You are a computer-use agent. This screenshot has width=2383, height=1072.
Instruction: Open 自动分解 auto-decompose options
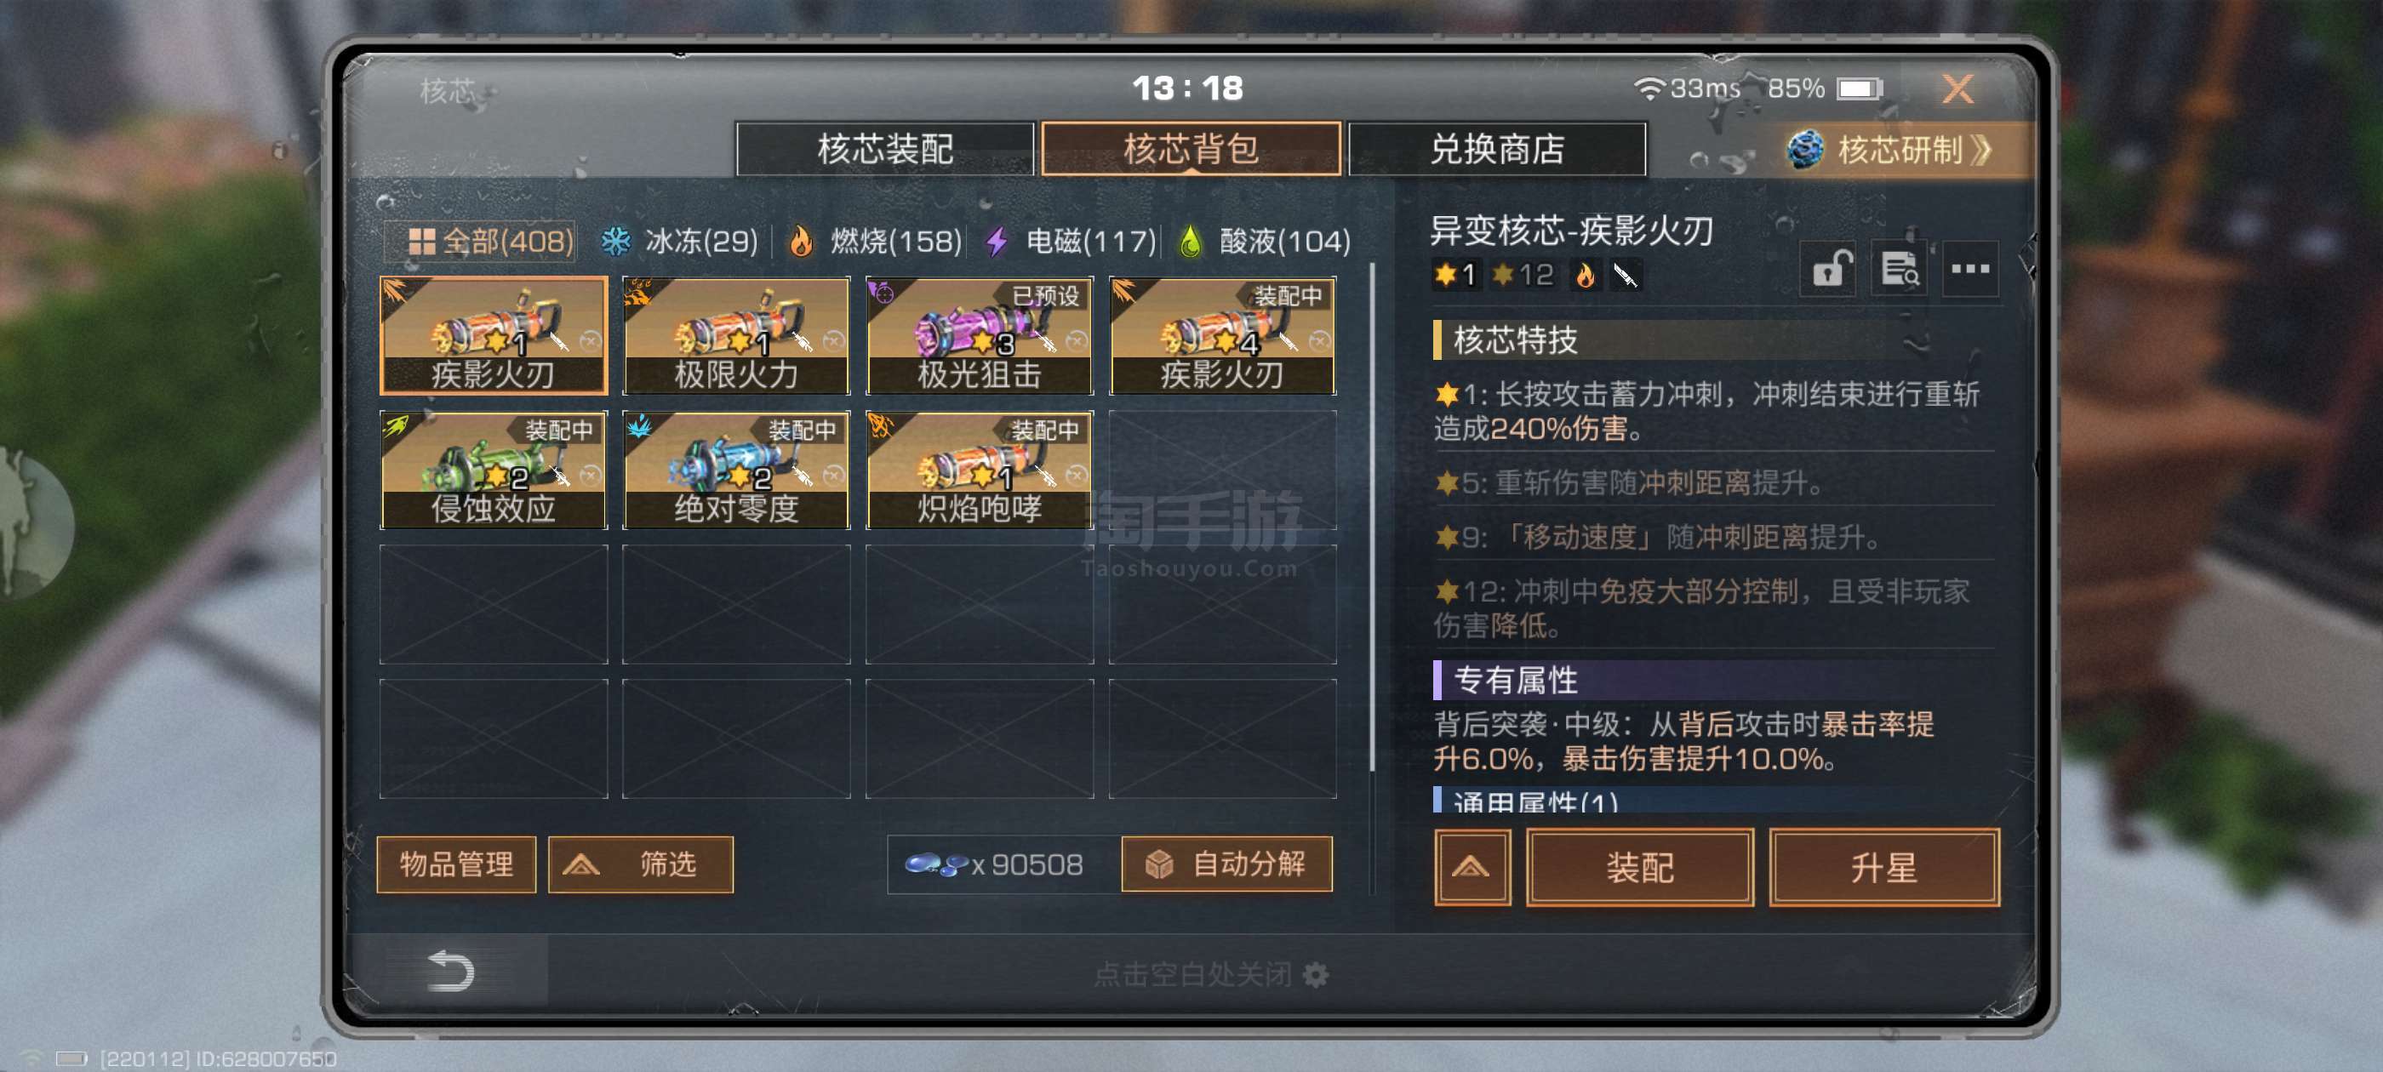pyautogui.click(x=1226, y=864)
